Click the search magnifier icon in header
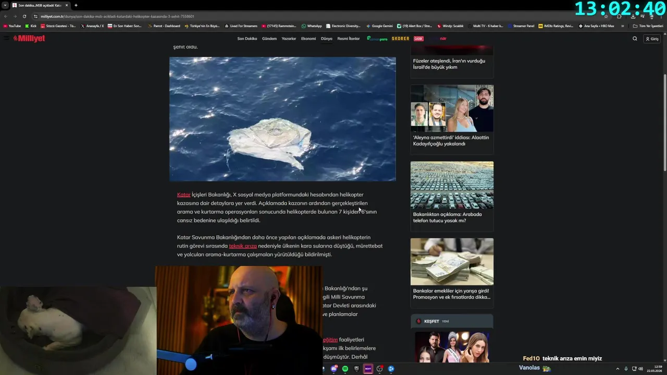Viewport: 667px width, 375px height. (x=635, y=39)
